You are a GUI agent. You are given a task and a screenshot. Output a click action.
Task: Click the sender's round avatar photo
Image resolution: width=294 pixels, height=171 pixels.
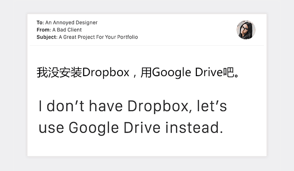tap(246, 30)
